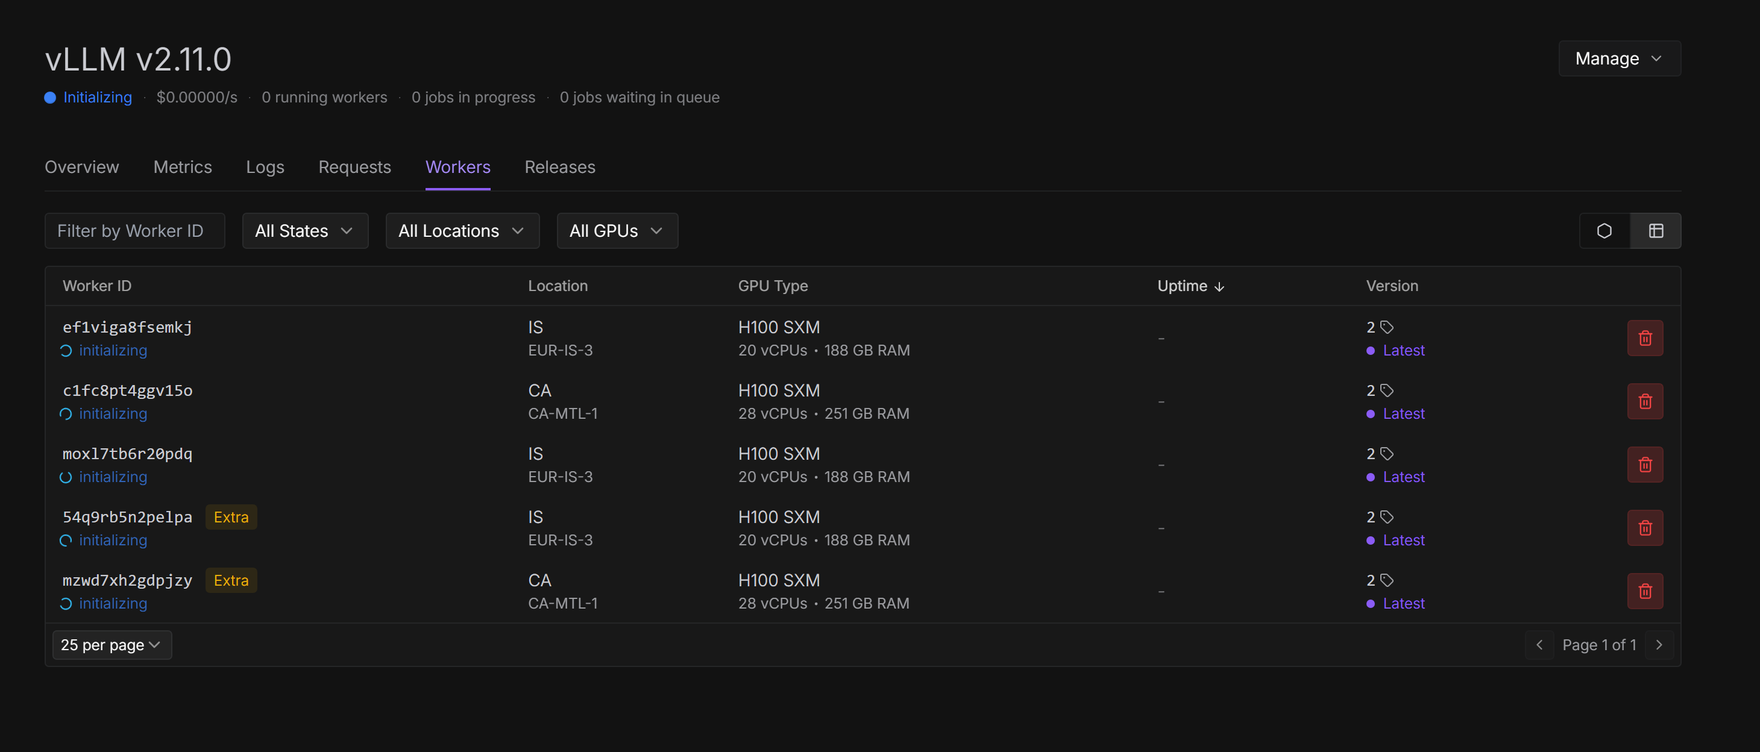
Task: Click the Latest link for c1fc8pt4ggv15o
Action: click(x=1403, y=414)
